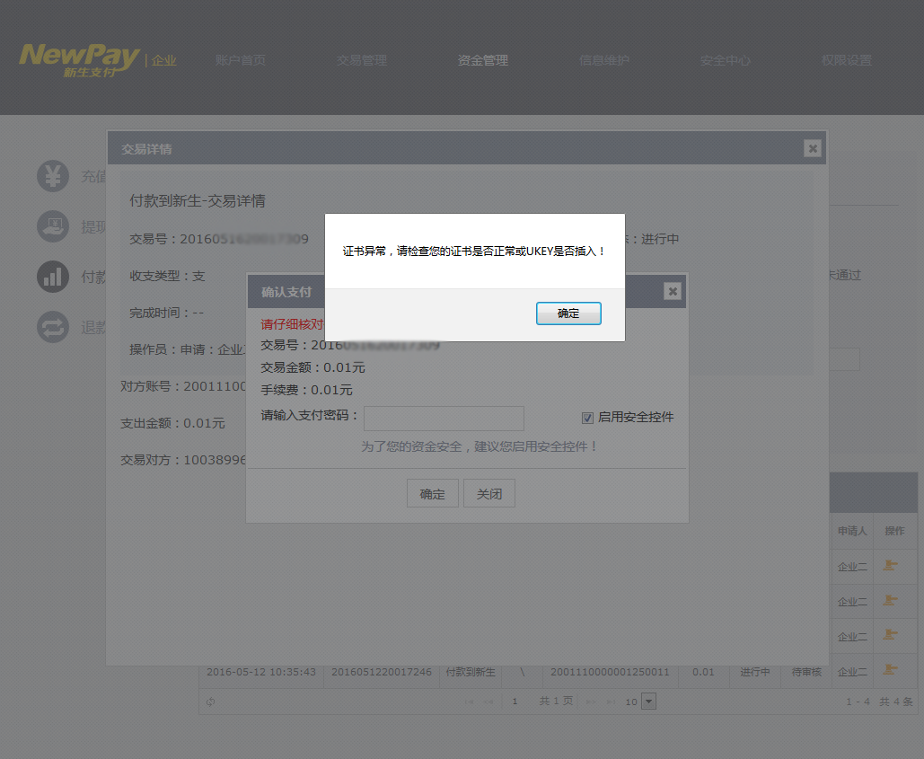Click the 共 1 页 page total text
The height and width of the screenshot is (759, 924).
[556, 701]
